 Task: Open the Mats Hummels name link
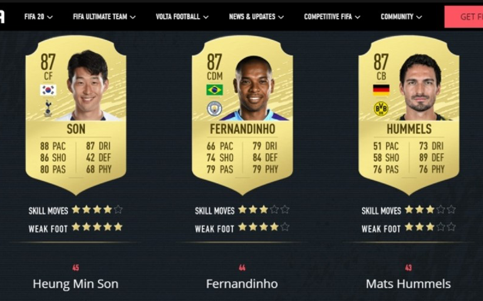pyautogui.click(x=408, y=284)
